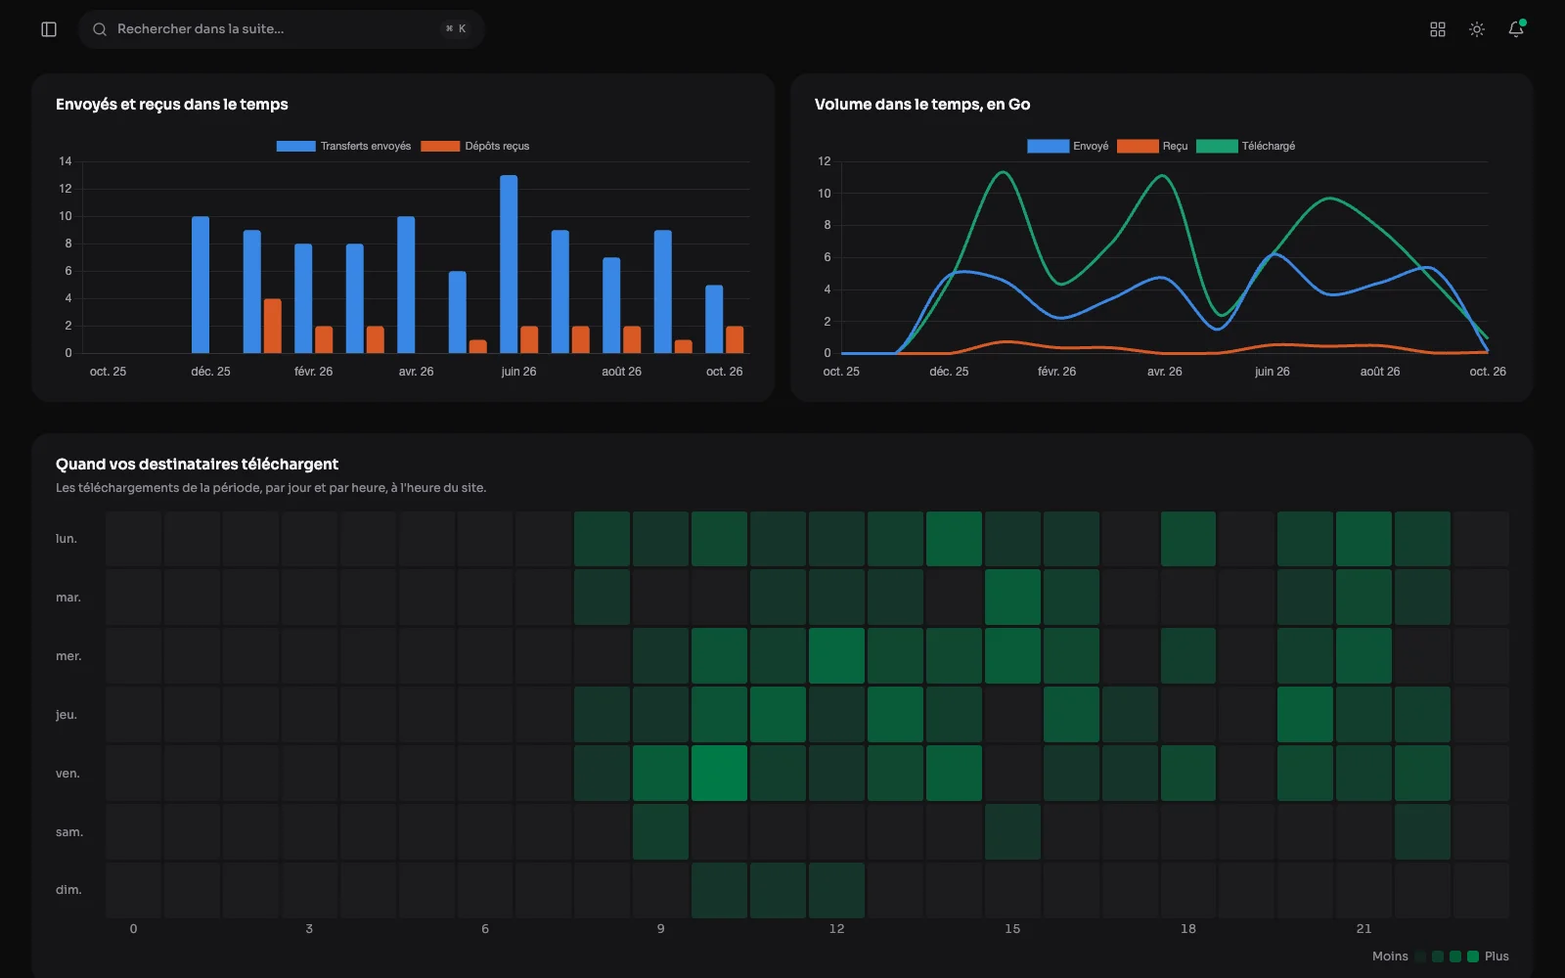
Task: Toggle the Téléchargé legend entry
Action: (1246, 146)
